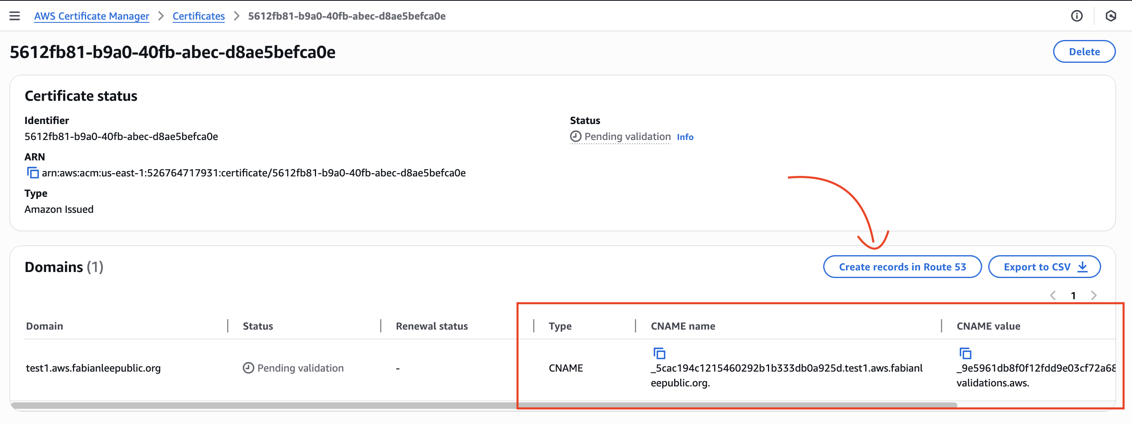Navigate to Certificates breadcrumb link
The width and height of the screenshot is (1132, 424).
pos(198,16)
